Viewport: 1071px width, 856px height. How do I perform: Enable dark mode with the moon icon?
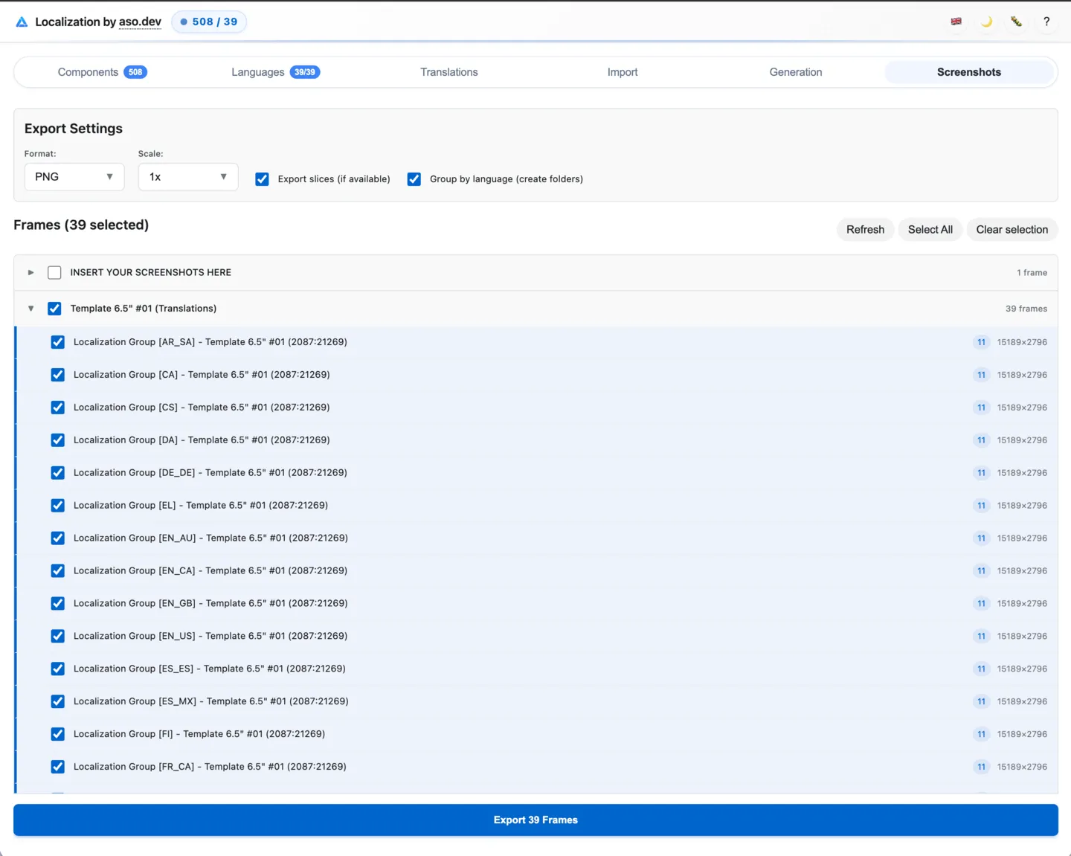(986, 22)
